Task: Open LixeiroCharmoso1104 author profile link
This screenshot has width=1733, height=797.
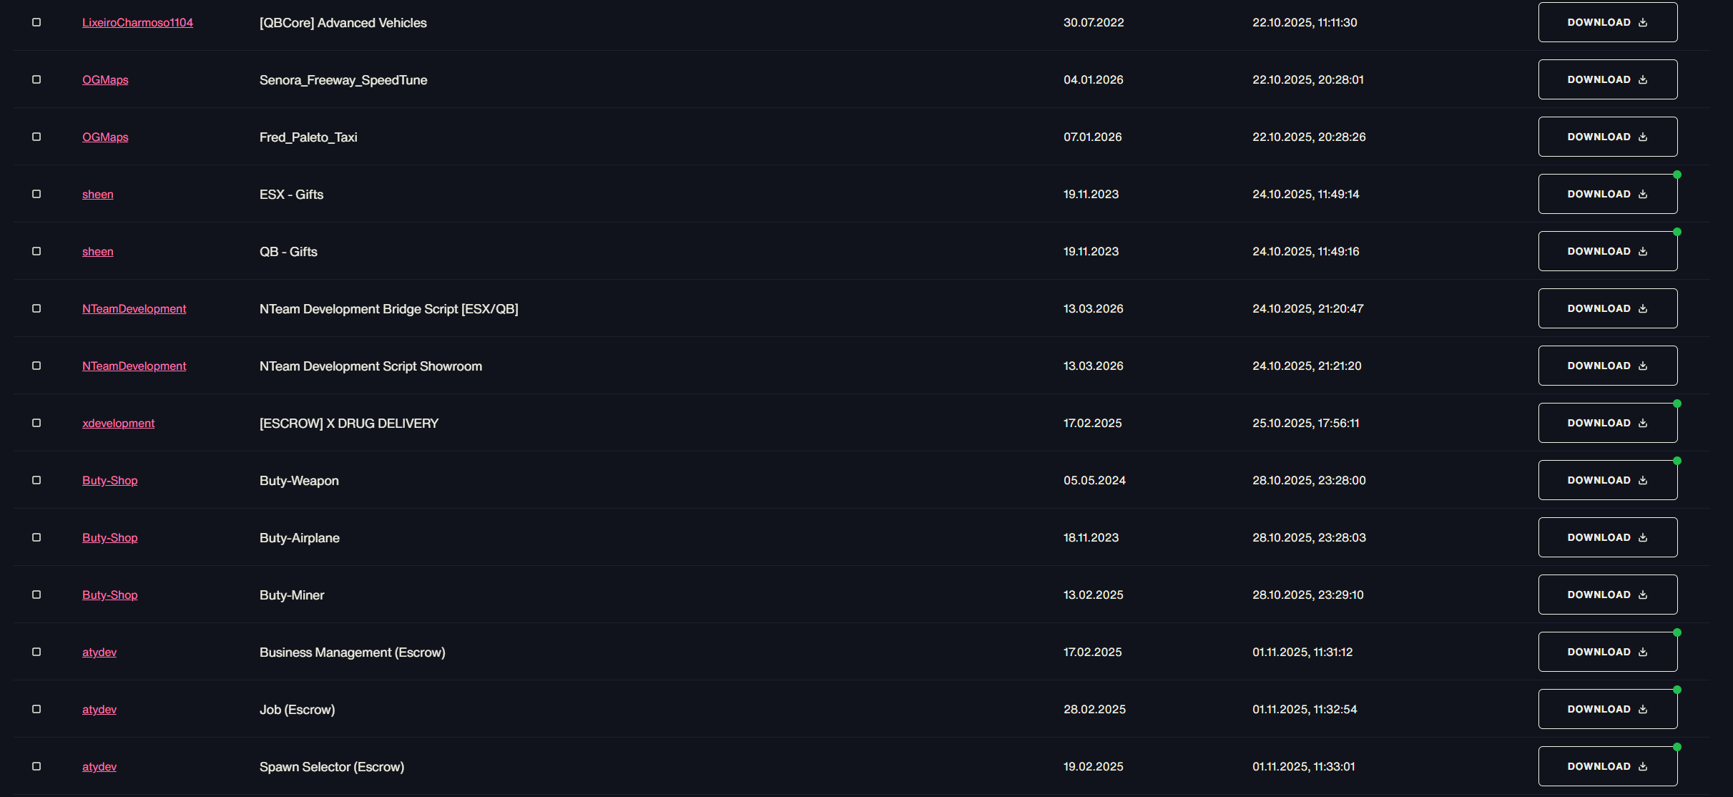Action: click(137, 22)
